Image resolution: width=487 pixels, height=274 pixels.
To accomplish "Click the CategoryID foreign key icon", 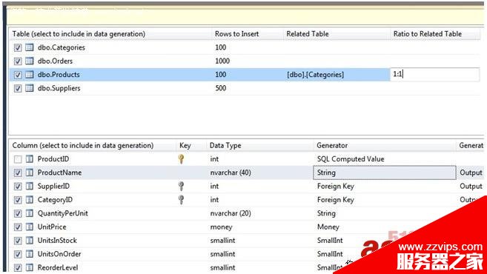I will click(x=181, y=200).
